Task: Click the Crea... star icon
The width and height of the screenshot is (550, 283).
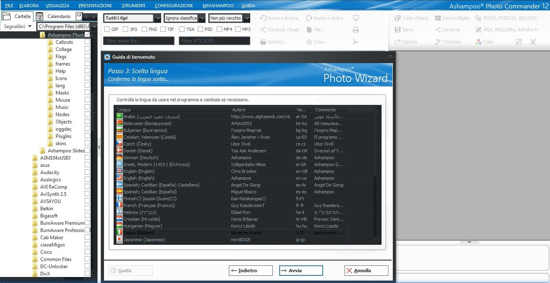Action: pos(309,42)
